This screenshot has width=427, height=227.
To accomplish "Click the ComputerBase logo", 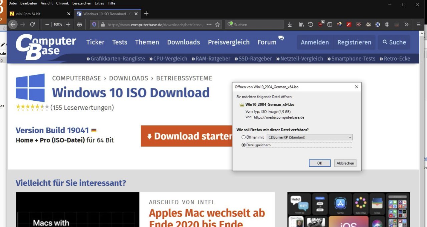I will [46, 47].
